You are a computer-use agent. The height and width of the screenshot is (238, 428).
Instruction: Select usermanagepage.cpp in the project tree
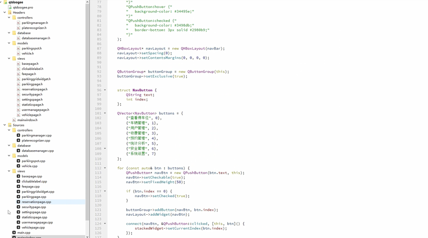click(x=37, y=222)
